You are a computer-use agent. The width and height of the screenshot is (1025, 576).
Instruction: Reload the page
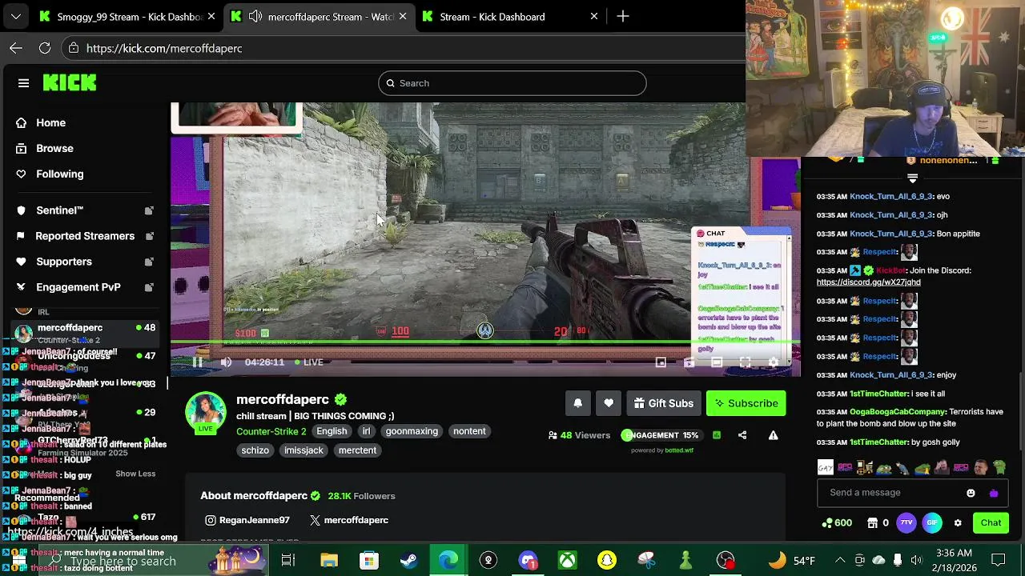pos(45,48)
